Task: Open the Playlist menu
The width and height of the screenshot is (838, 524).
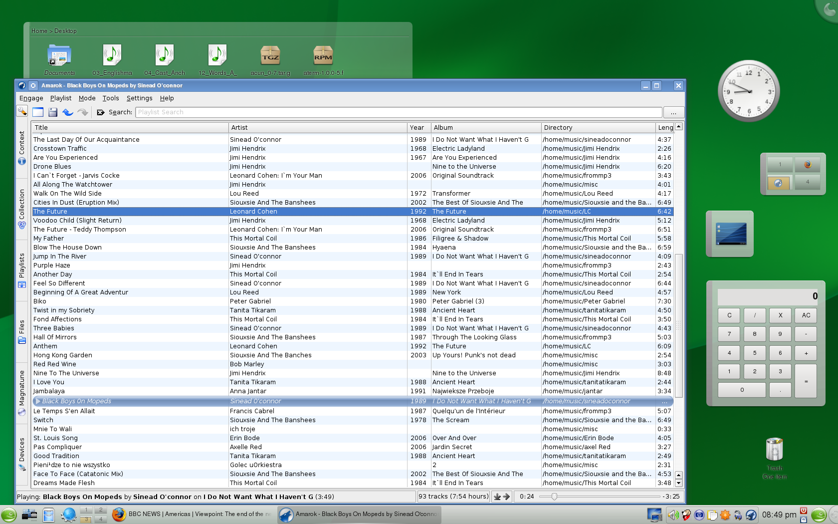Action: (61, 98)
